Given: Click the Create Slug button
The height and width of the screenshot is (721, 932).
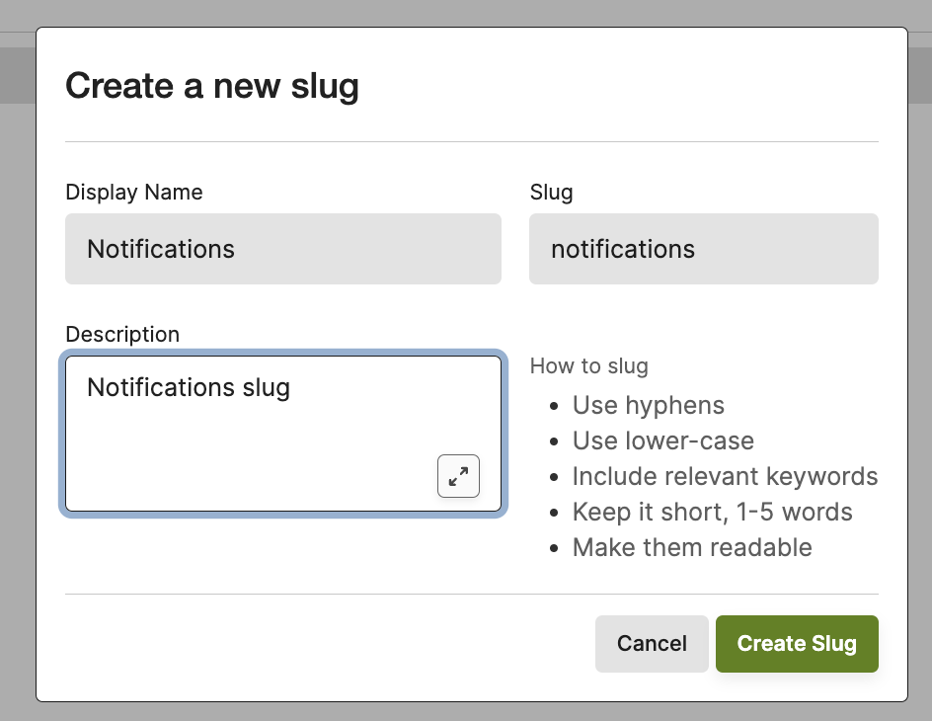Looking at the screenshot, I should tap(797, 644).
